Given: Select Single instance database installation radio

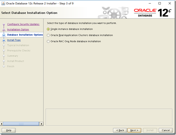Looking at the screenshot, I should 48,29.
